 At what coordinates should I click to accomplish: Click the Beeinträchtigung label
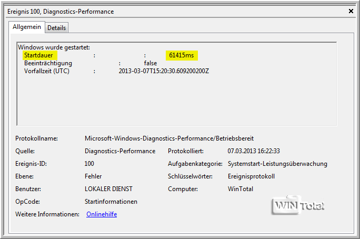(x=48, y=63)
